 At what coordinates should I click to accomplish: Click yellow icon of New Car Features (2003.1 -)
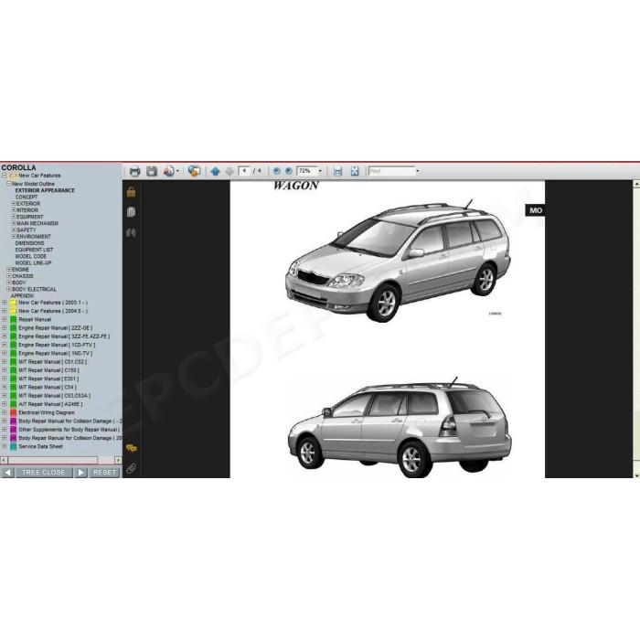14,303
